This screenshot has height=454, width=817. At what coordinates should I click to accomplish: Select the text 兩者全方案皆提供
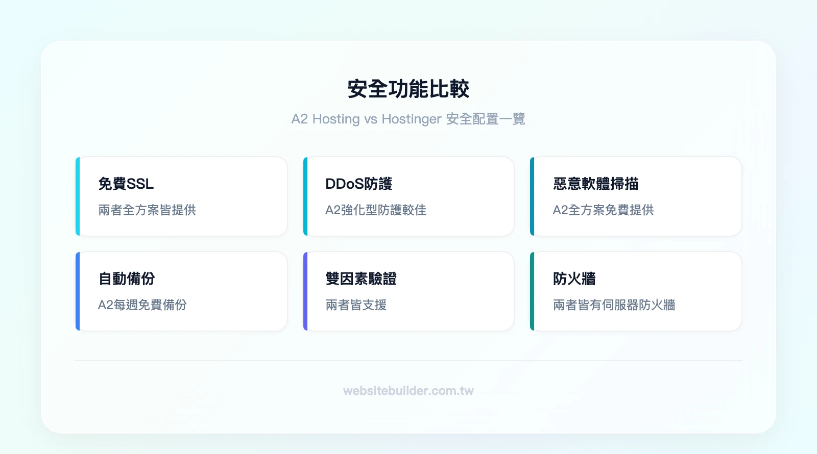tap(147, 210)
